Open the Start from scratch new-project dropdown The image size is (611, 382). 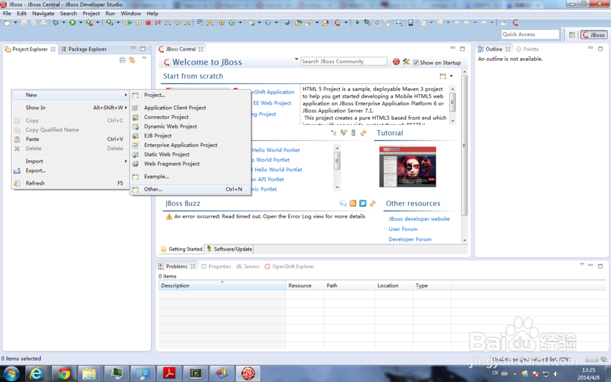(452, 76)
